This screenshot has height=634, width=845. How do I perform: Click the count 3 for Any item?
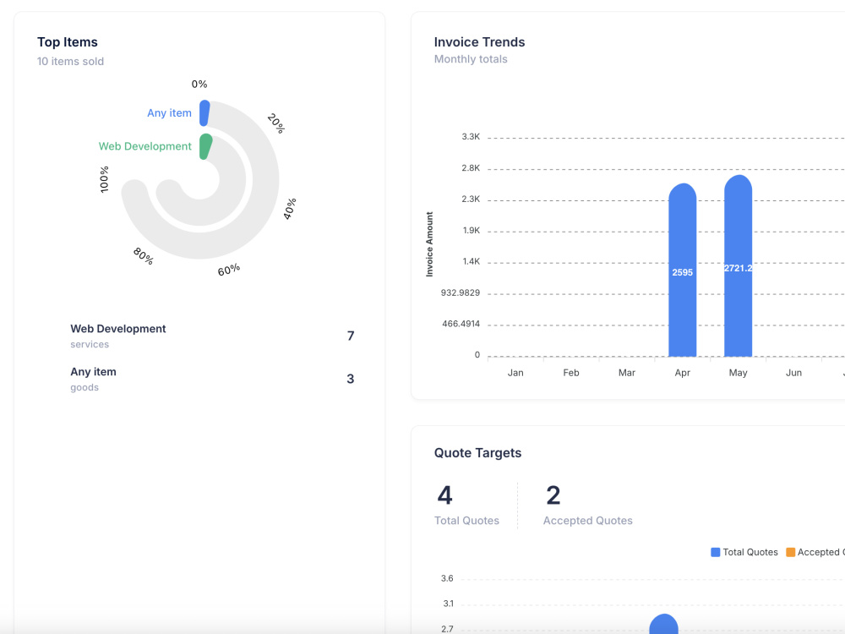(x=351, y=379)
